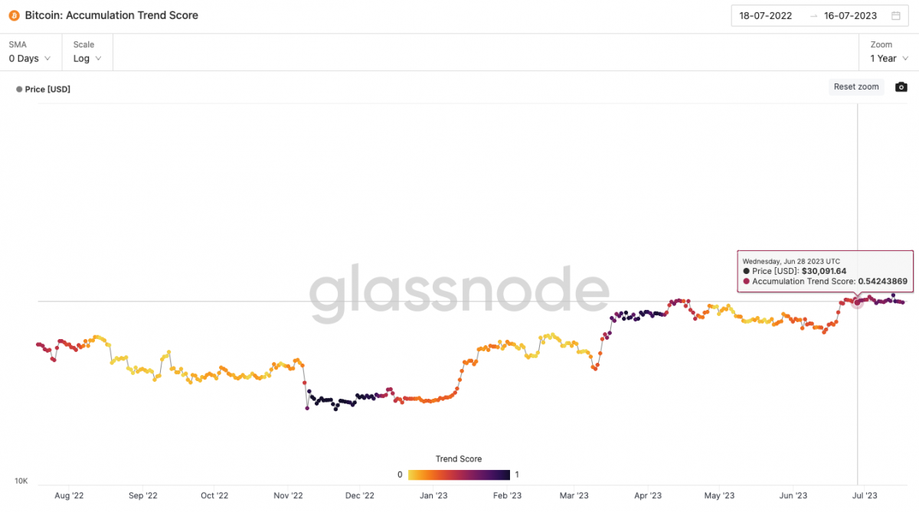Click the chevron beside 0 Days
919x512 pixels.
click(47, 58)
